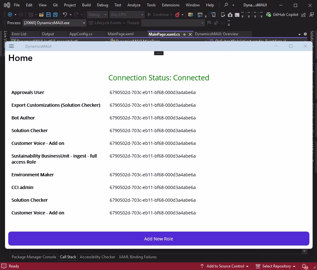This screenshot has height=270, width=317.
Task: Open the DynamicsMAUI hamburger menu
Action: pyautogui.click(x=11, y=46)
